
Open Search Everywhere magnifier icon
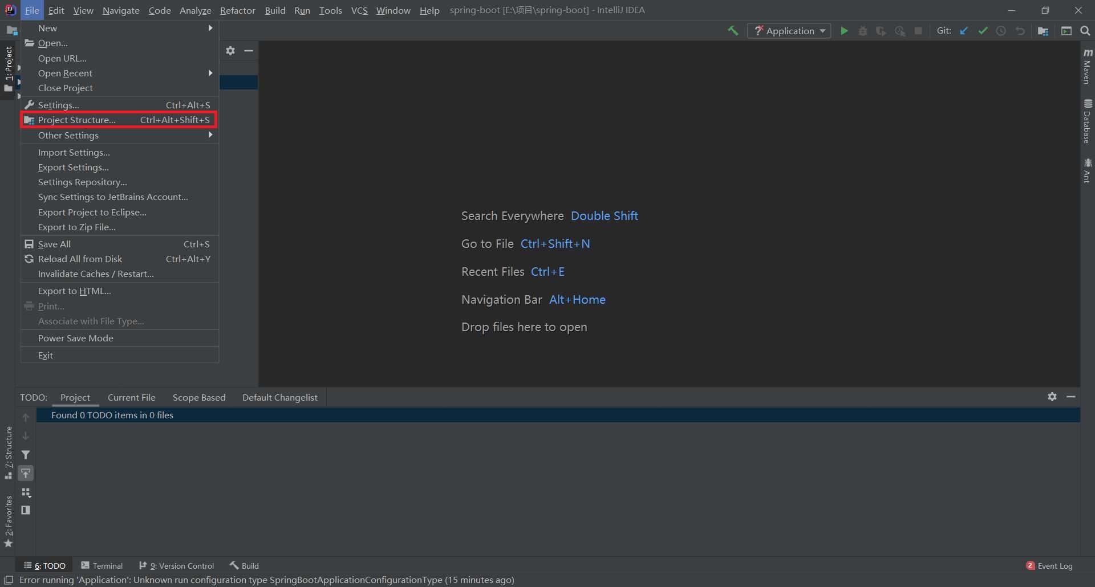click(1085, 31)
